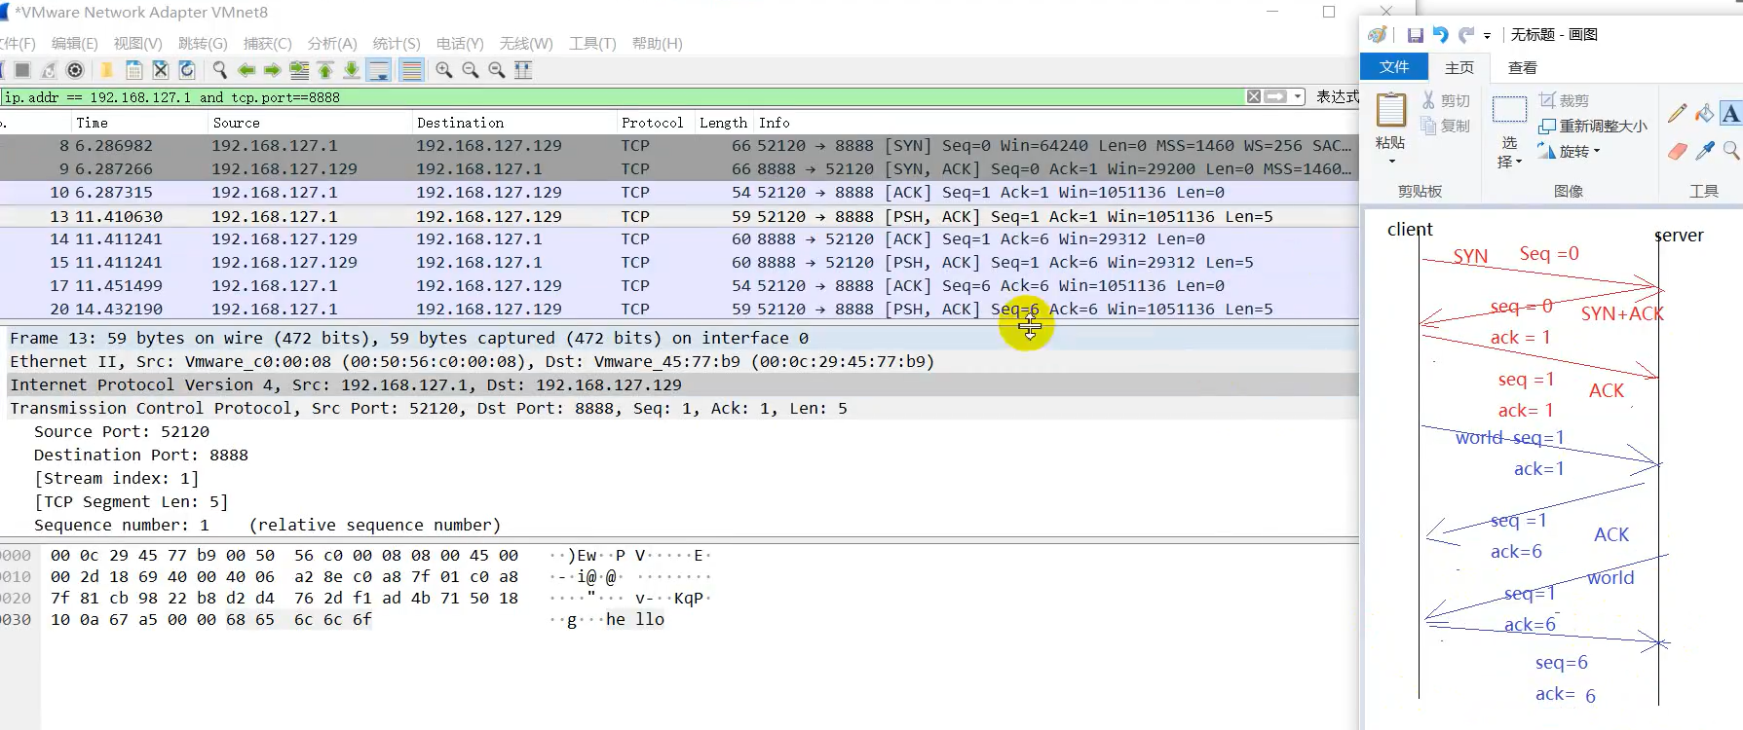Click the restart capture fin icon
The height and width of the screenshot is (730, 1743).
pyautogui.click(x=49, y=70)
